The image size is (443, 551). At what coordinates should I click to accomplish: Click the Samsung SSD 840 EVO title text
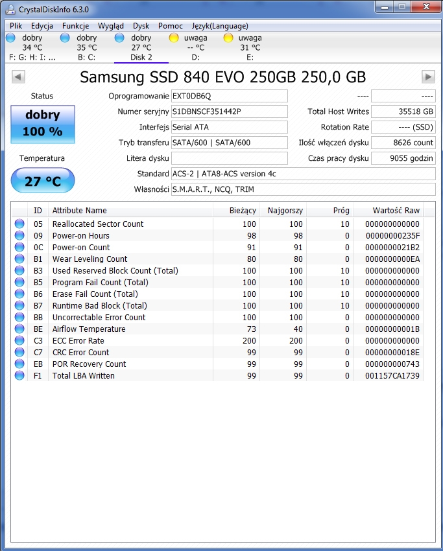point(223,77)
